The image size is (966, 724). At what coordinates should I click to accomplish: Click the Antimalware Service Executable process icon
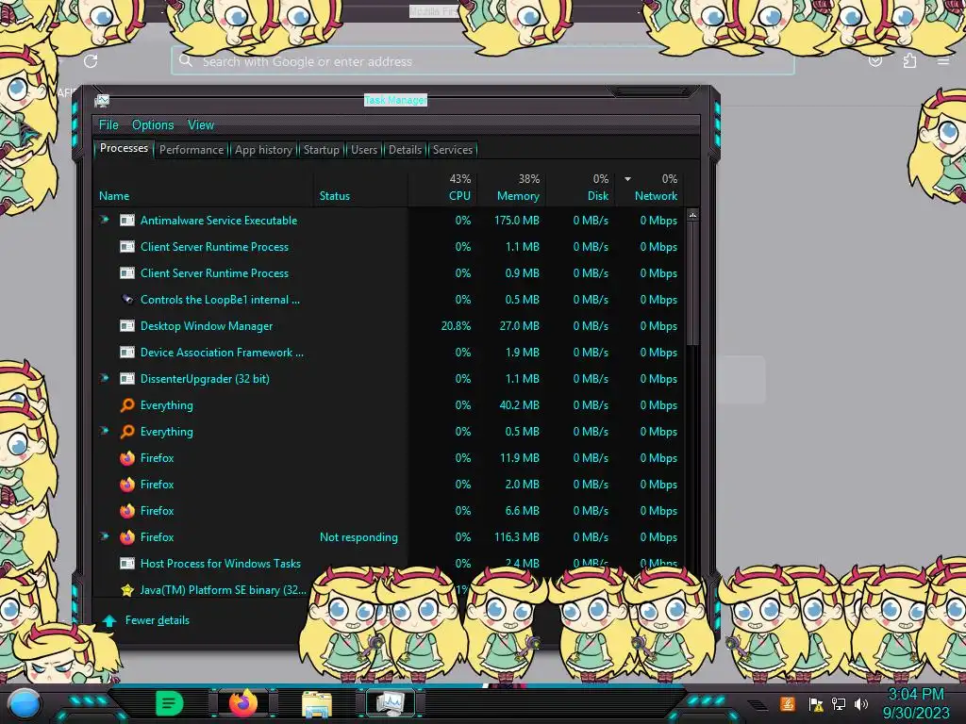127,221
